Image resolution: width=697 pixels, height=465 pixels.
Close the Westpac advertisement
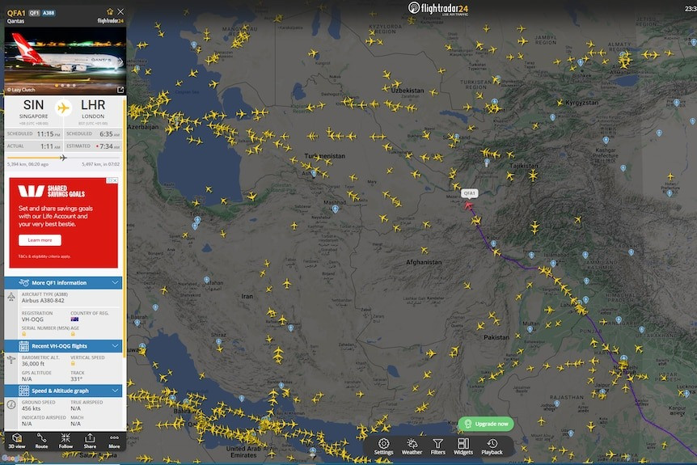[115, 180]
